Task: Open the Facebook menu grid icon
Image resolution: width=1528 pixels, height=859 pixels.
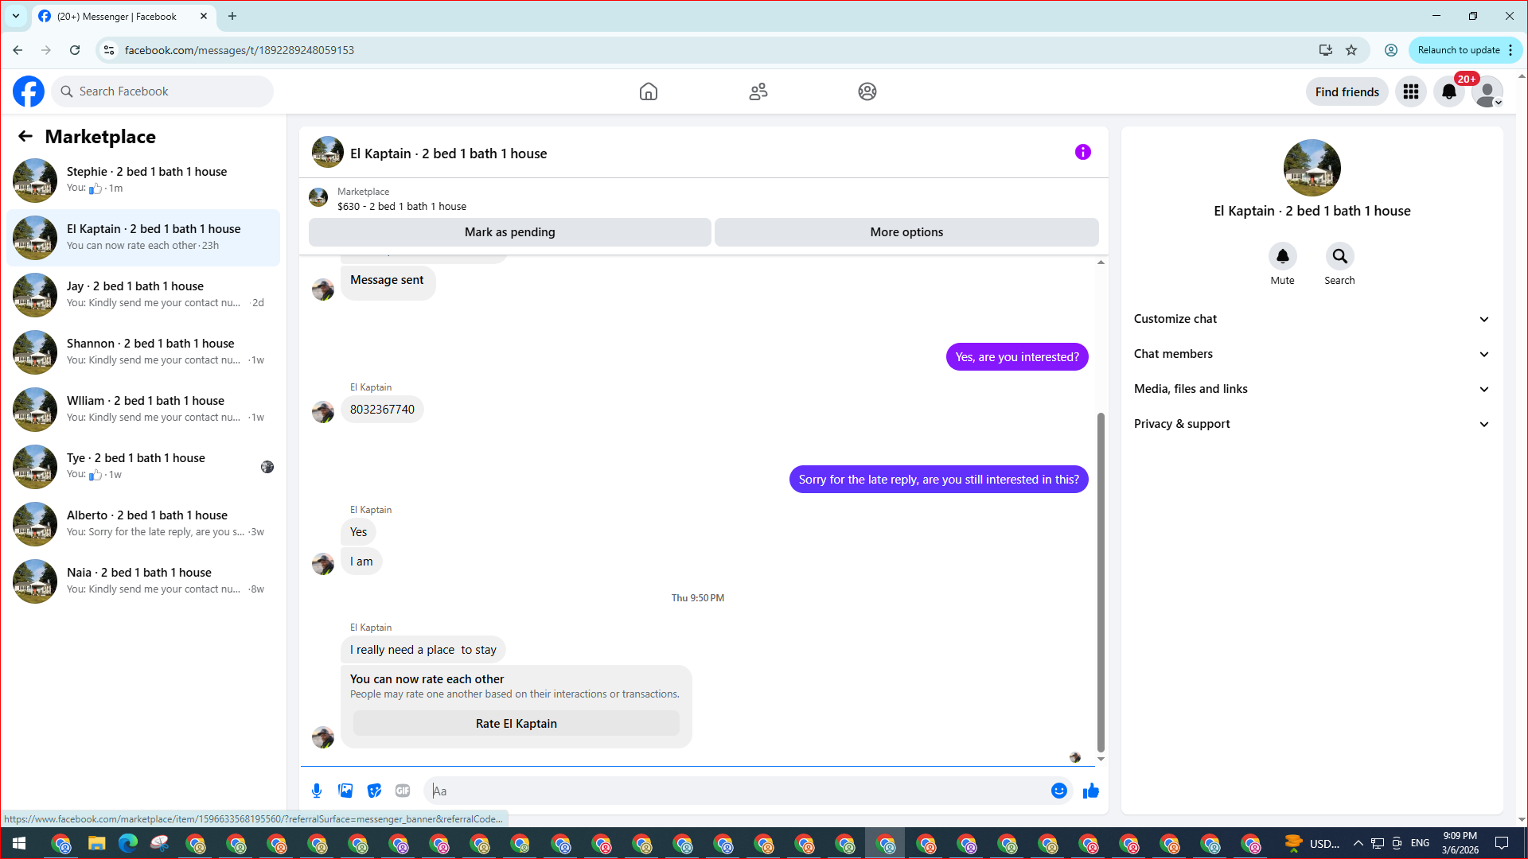Action: tap(1410, 92)
